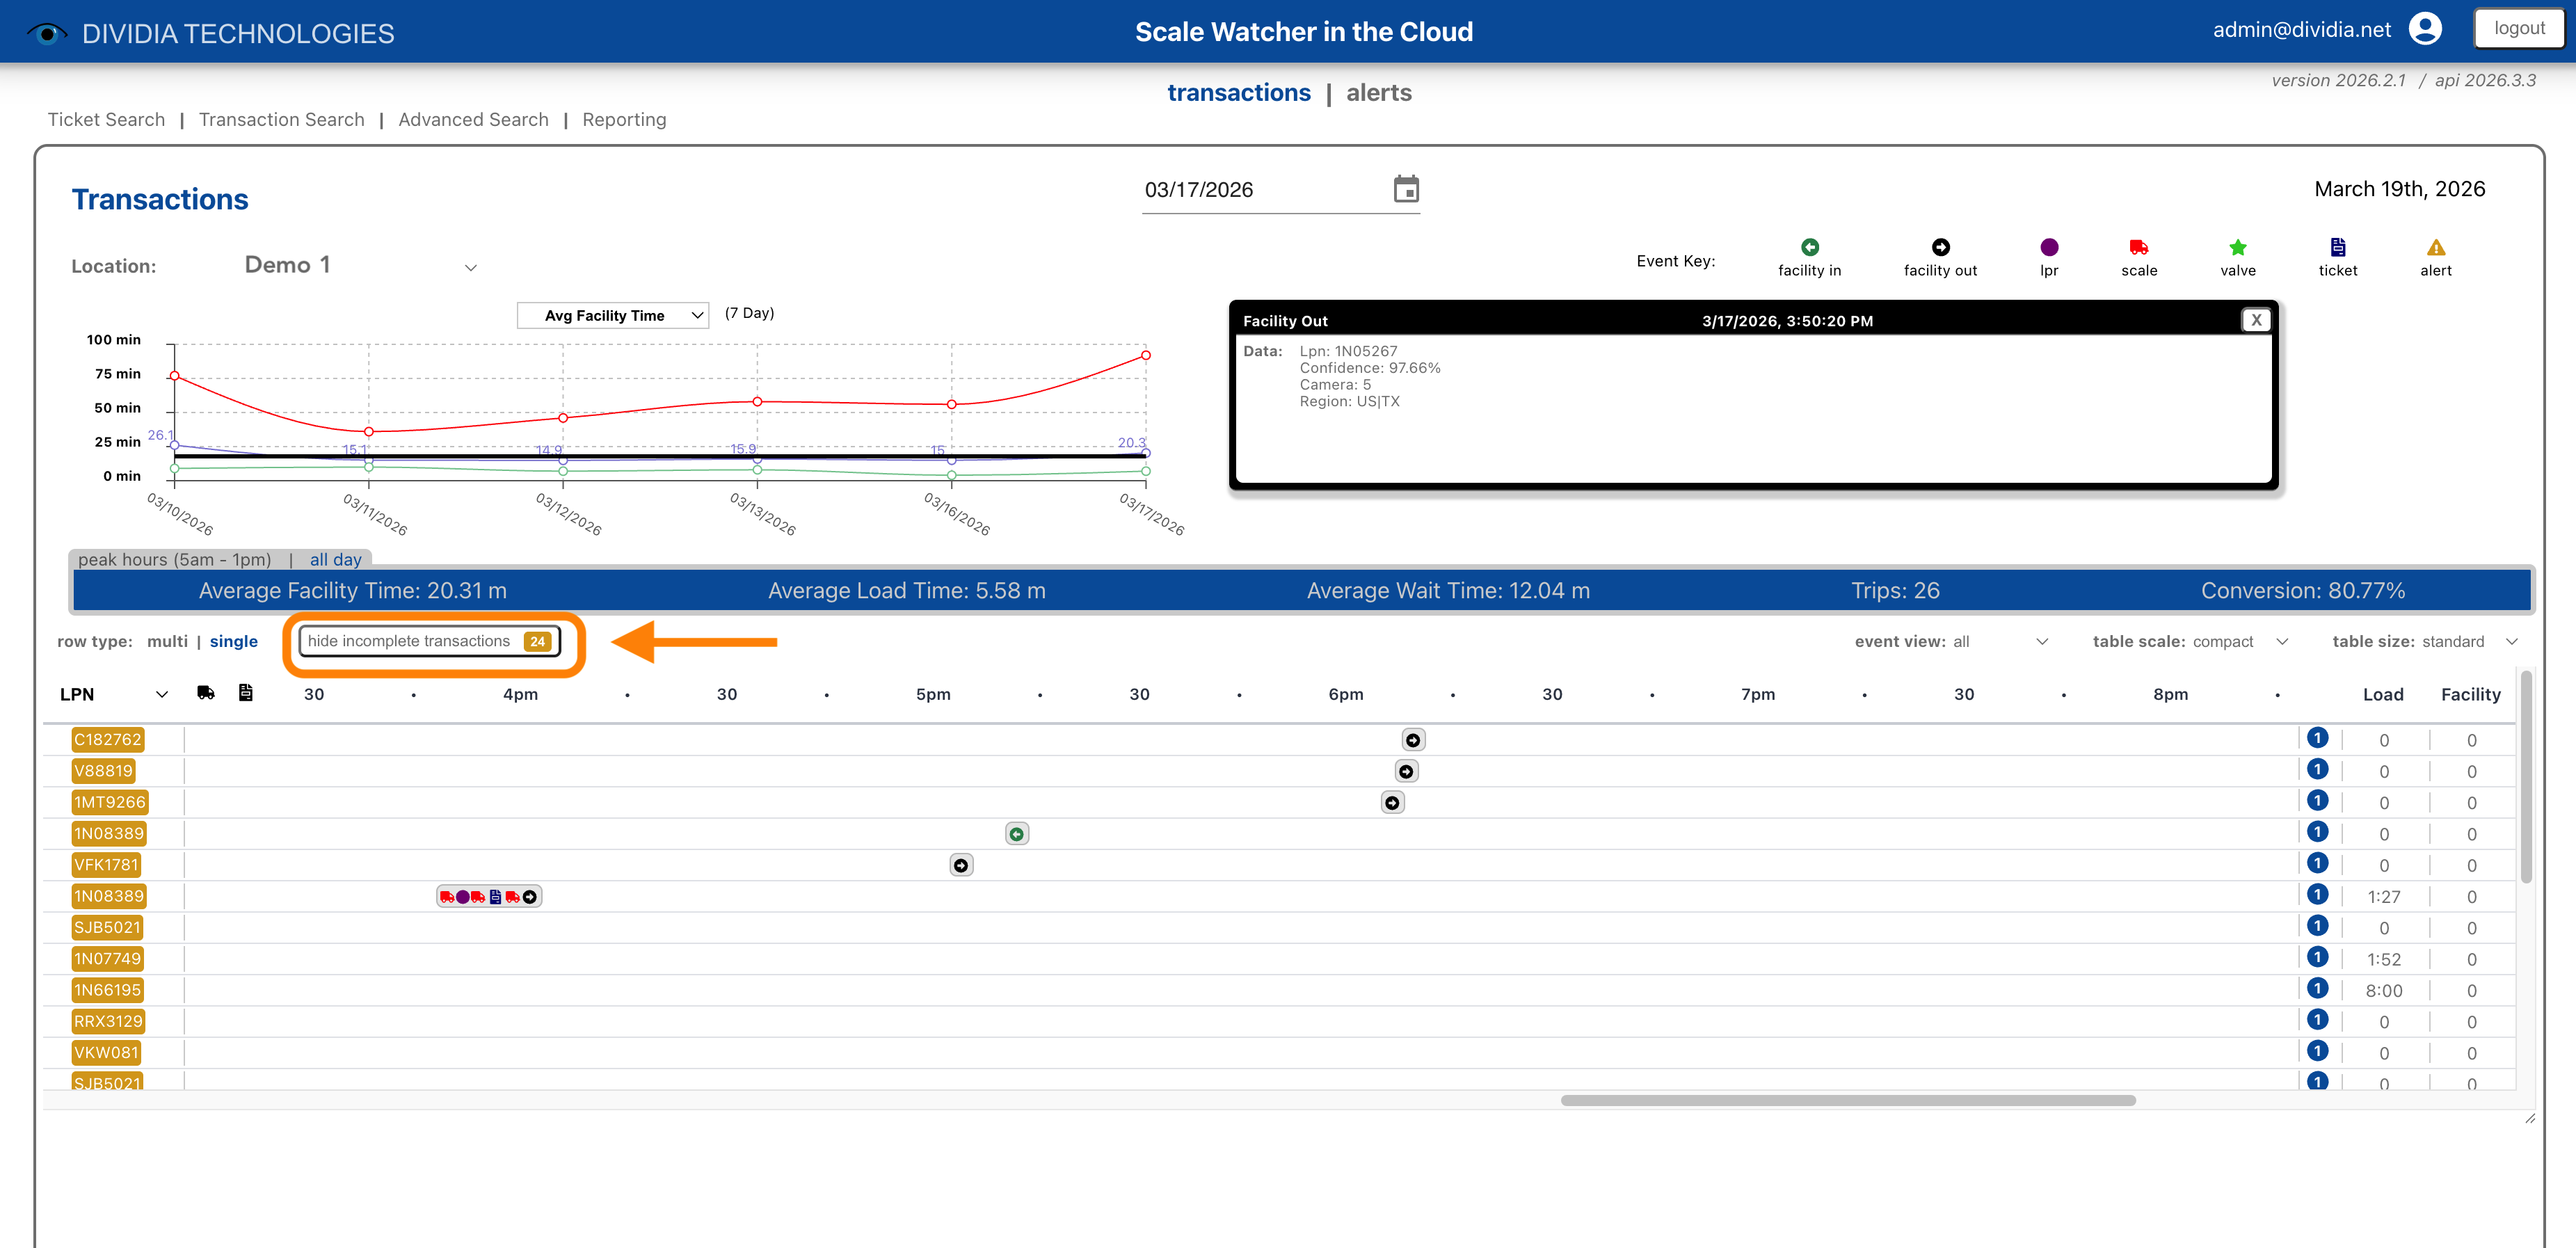Click facility out event in C182762 row
The image size is (2576, 1248).
[1412, 740]
